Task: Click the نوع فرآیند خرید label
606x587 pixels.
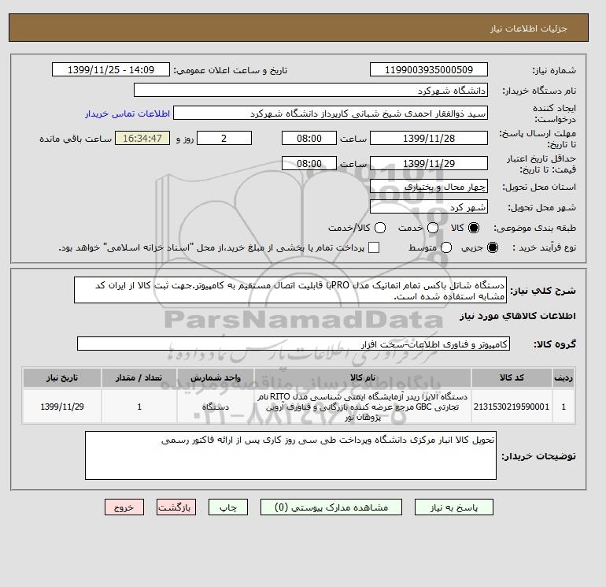Action: pyautogui.click(x=544, y=247)
